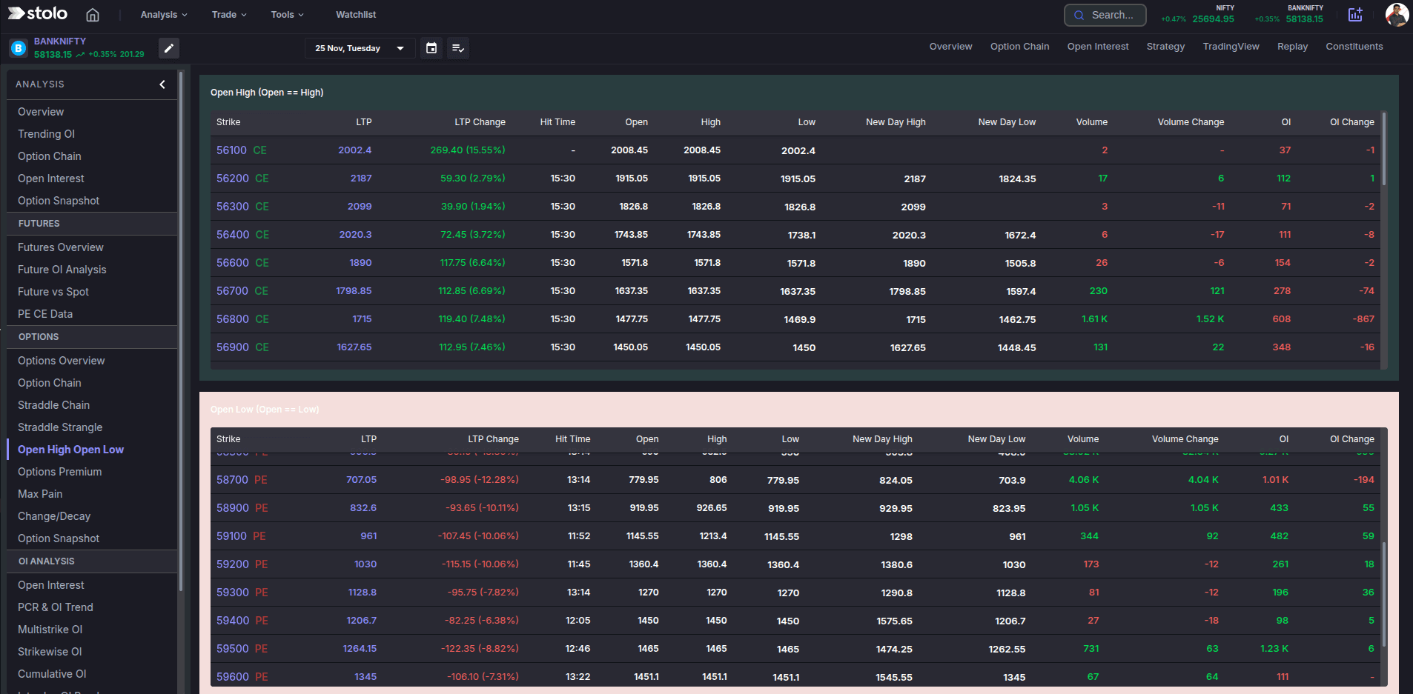Viewport: 1413px width, 694px height.
Task: Click the add chart icon near the profile
Action: (x=1355, y=15)
